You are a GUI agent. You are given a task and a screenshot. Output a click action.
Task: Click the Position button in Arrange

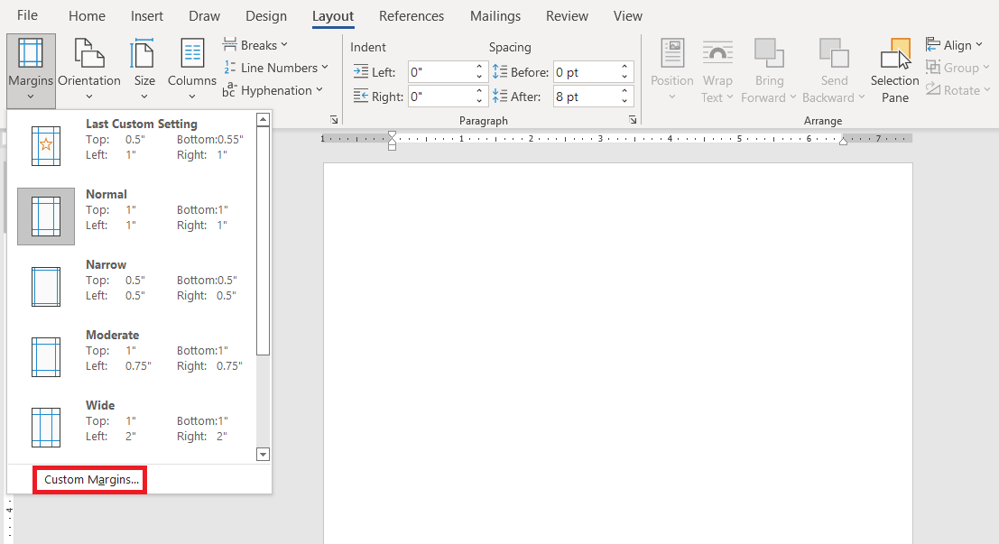pyautogui.click(x=671, y=70)
